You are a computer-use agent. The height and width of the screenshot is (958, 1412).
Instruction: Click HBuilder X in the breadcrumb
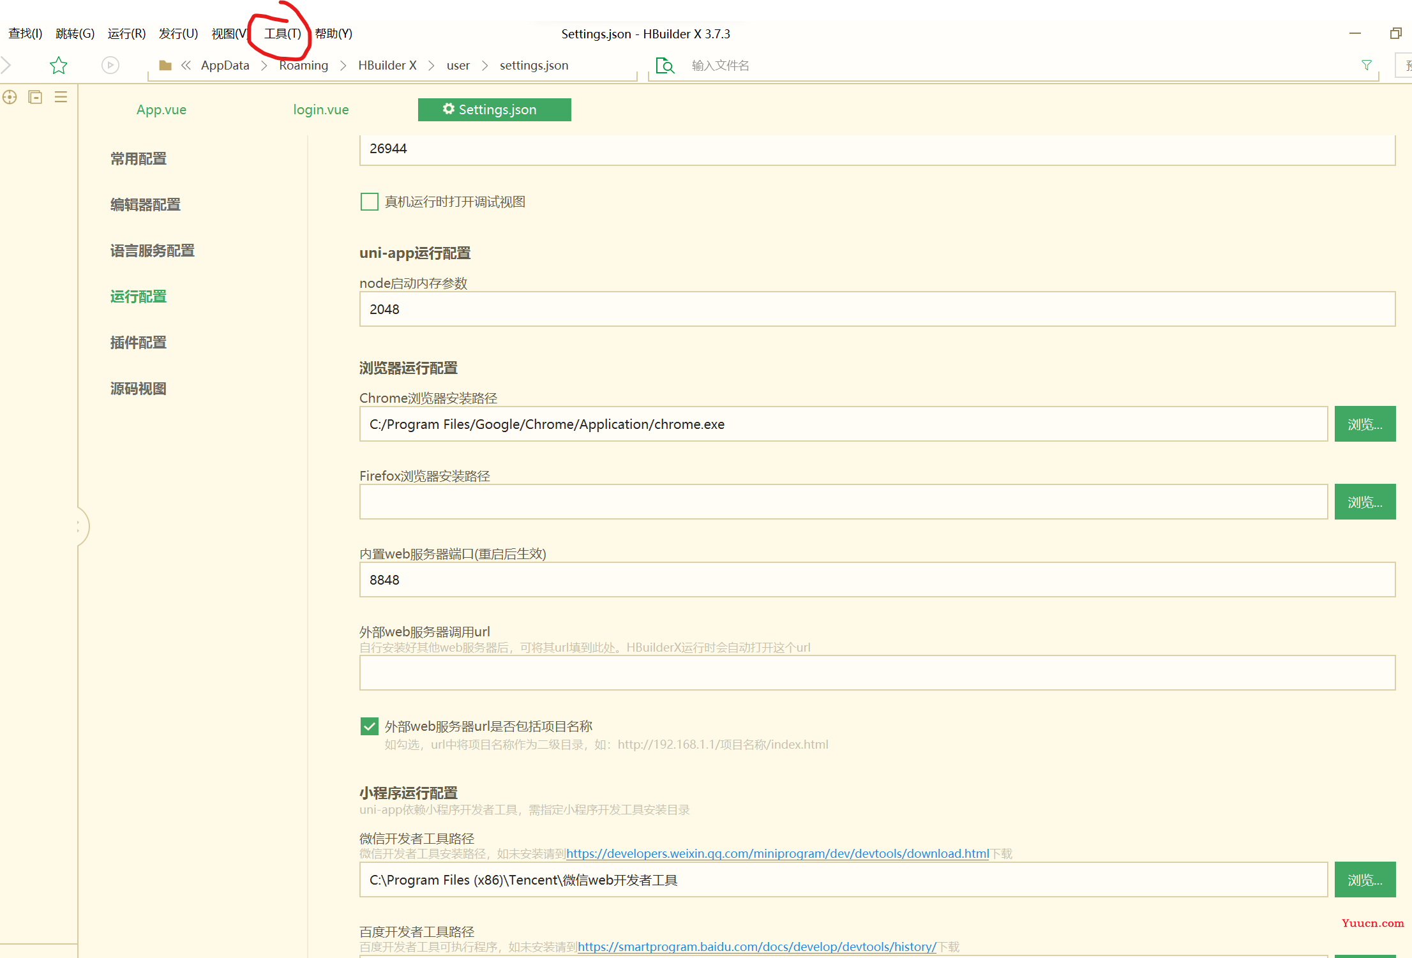387,65
